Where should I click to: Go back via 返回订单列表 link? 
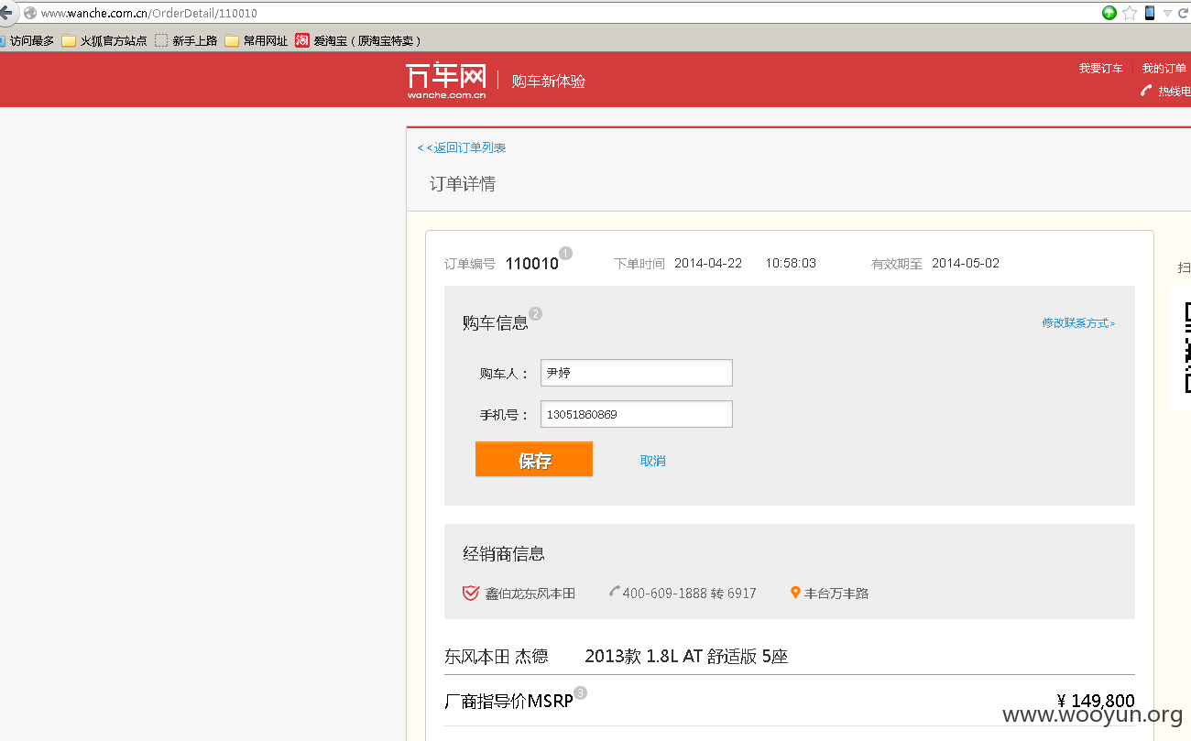462,147
